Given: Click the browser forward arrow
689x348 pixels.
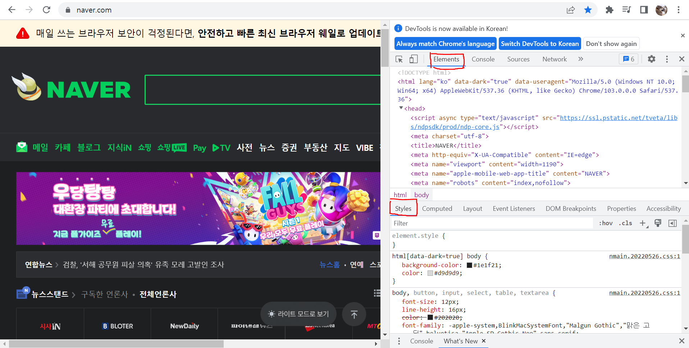Looking at the screenshot, I should [29, 10].
